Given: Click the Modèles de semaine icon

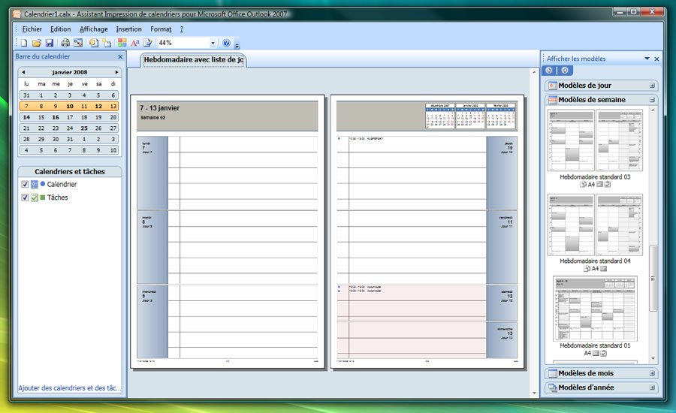Looking at the screenshot, I should (x=552, y=100).
